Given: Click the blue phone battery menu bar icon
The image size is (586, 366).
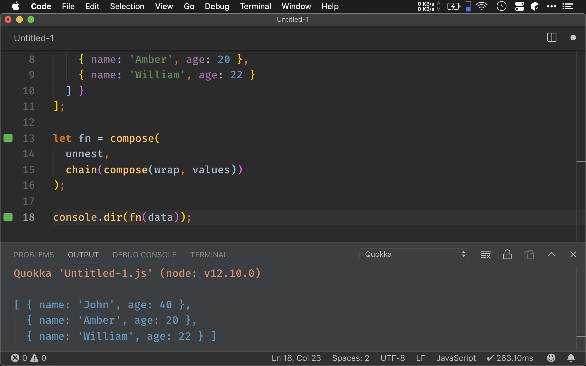Looking at the screenshot, I should click(468, 6).
